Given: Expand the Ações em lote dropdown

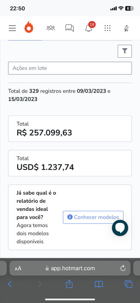Looking at the screenshot, I should click(x=70, y=68).
